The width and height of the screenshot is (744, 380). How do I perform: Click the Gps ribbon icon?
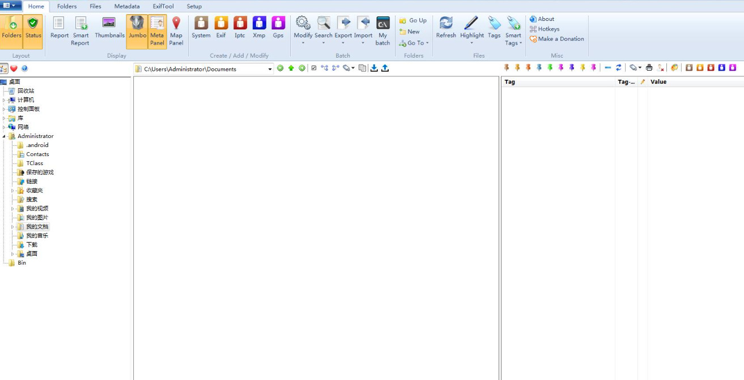pos(278,28)
